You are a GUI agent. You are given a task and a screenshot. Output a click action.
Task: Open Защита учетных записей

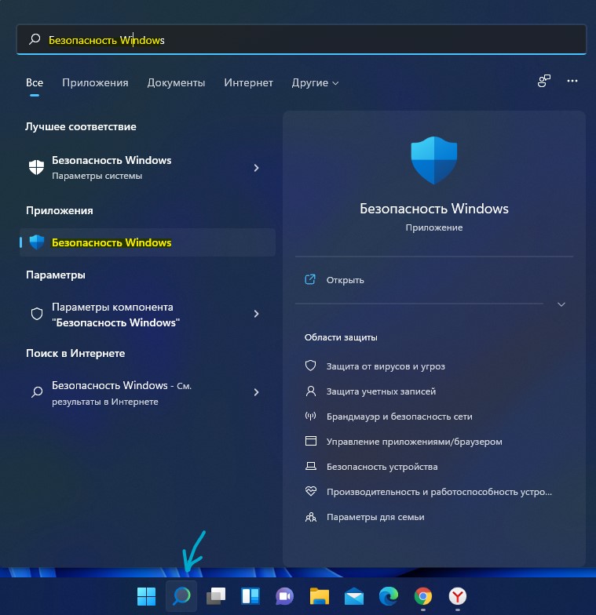tap(381, 391)
